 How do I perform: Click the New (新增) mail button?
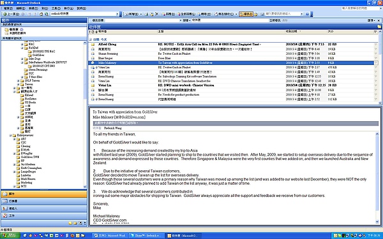pos(132,14)
